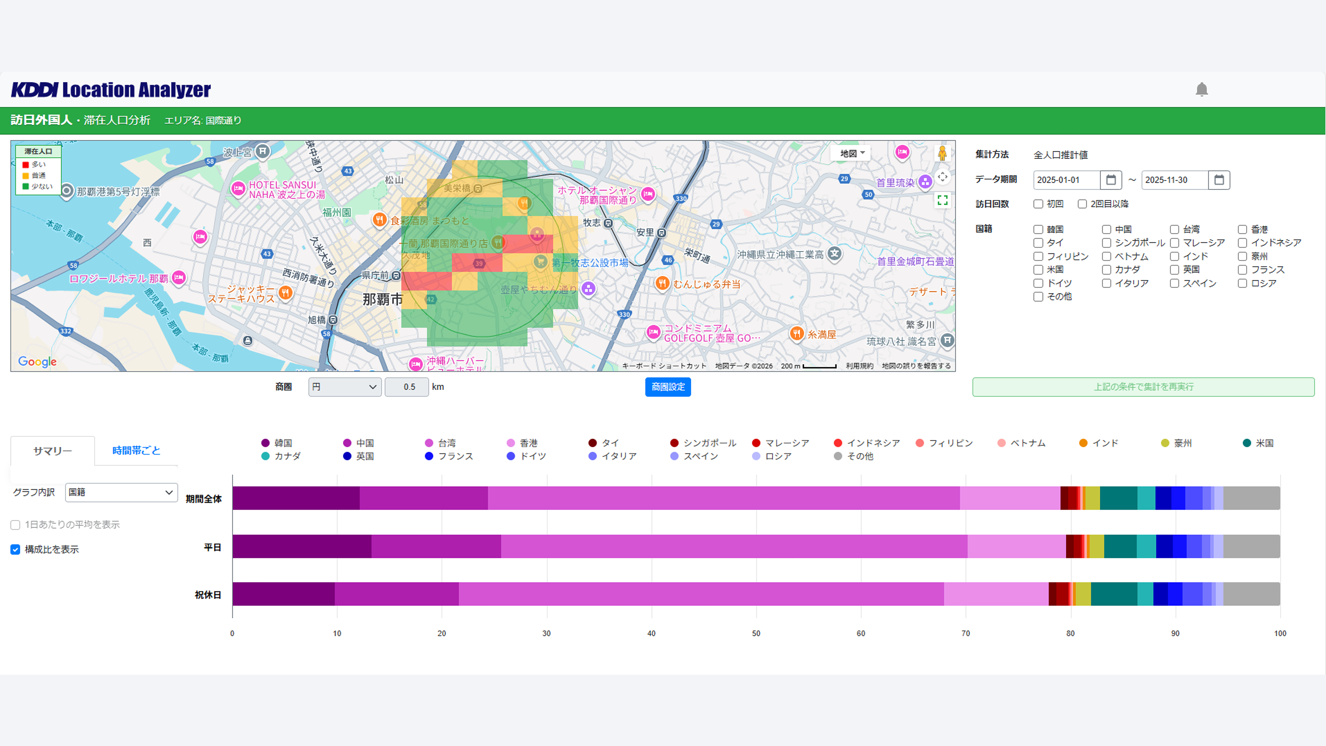The width and height of the screenshot is (1326, 746).
Task: Open the 商圏 shape dropdown showing 円
Action: [344, 387]
